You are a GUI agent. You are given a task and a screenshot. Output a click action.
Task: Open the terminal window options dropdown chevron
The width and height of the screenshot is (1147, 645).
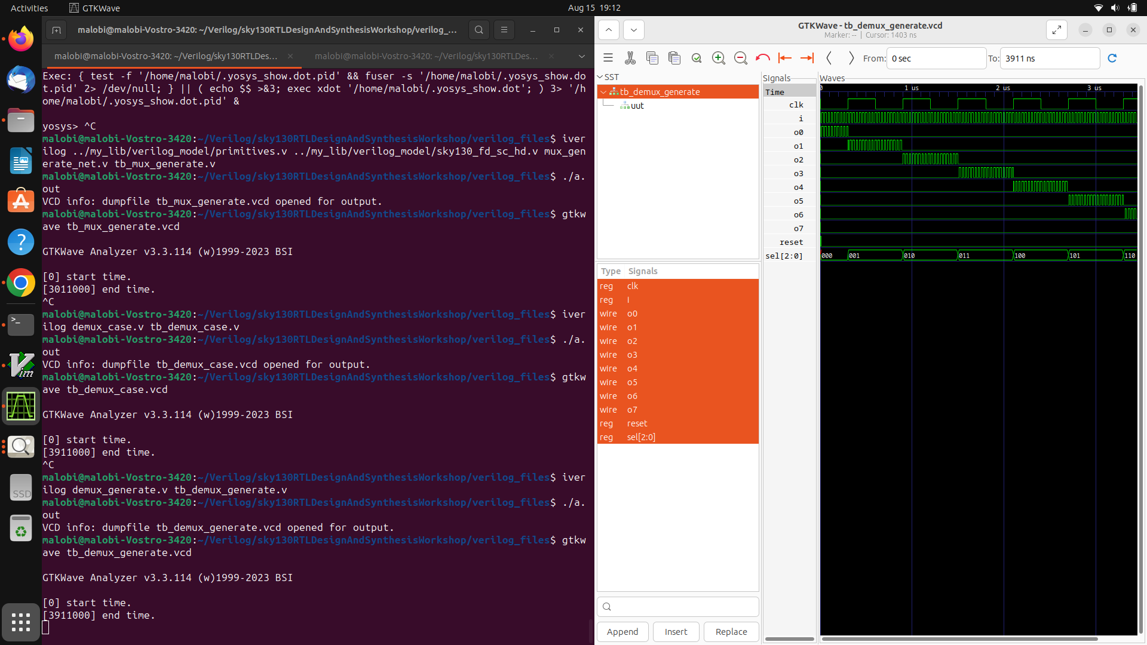pos(581,56)
